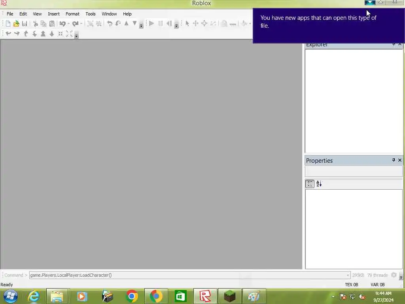Show hidden system tray icons arrow

point(333,297)
